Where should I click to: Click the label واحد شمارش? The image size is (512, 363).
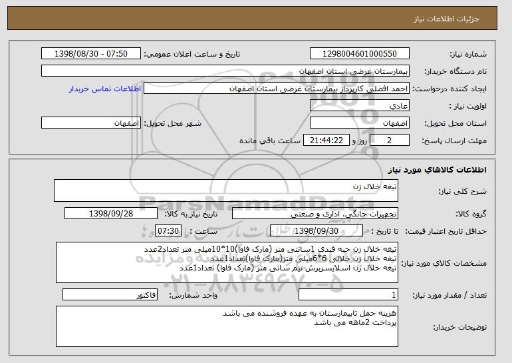[193, 295]
